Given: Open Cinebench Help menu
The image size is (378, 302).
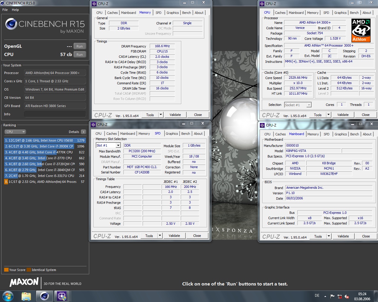Looking at the screenshot, I should click(x=15, y=10).
